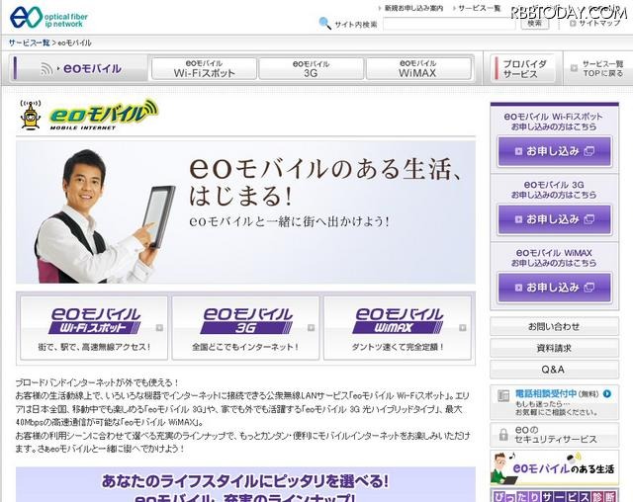Viewport: 633px width, 502px height.
Task: Open サイトマップ link
Action: [x=599, y=24]
